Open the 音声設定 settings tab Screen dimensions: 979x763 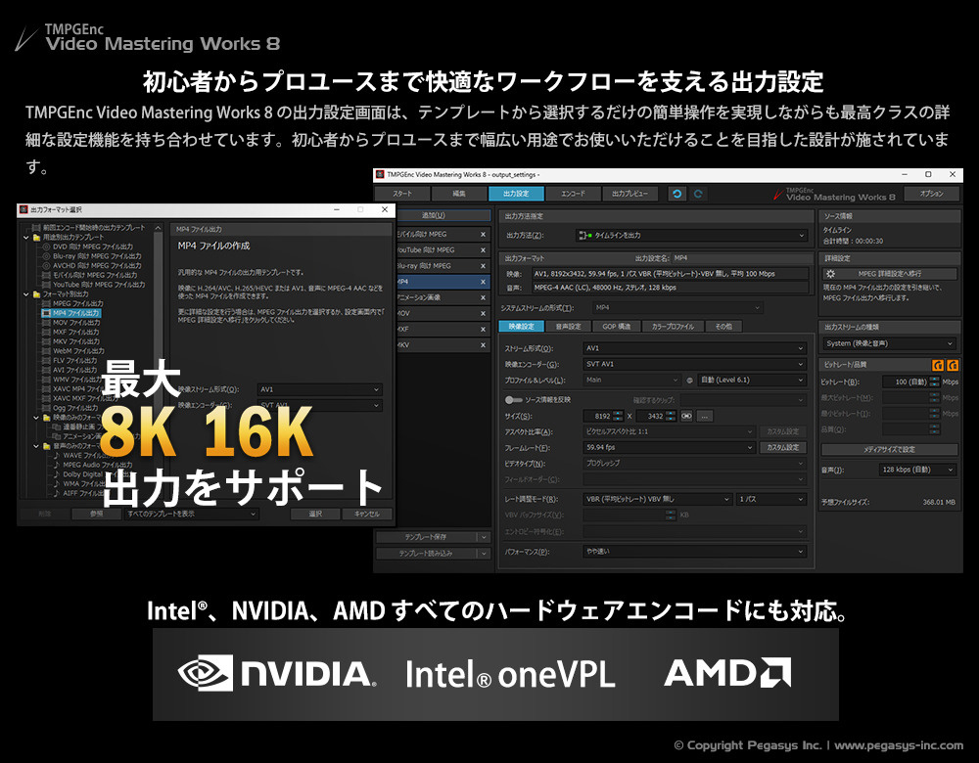[568, 327]
